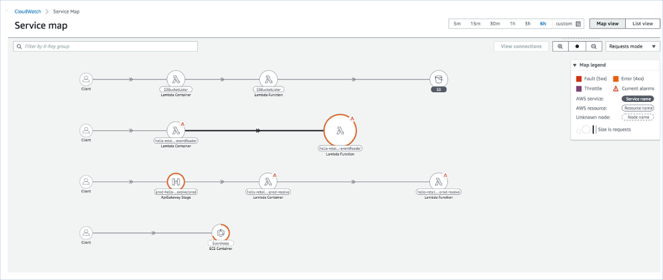
Task: Click the edge arrow from Client to Scorekeep
Action: tap(154, 233)
